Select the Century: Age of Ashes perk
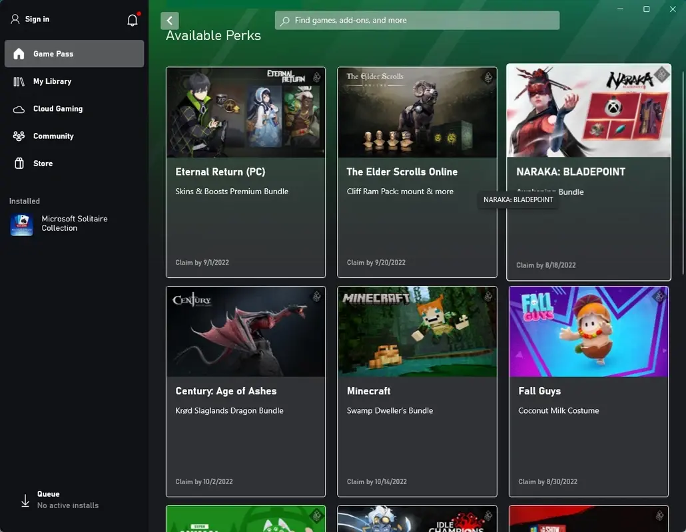The image size is (686, 532). point(245,391)
